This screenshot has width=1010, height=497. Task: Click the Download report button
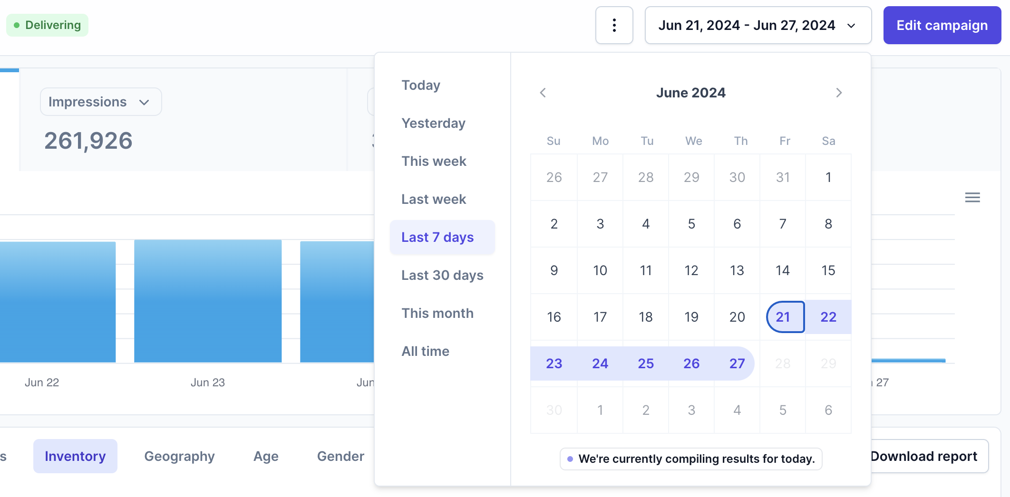[923, 456]
